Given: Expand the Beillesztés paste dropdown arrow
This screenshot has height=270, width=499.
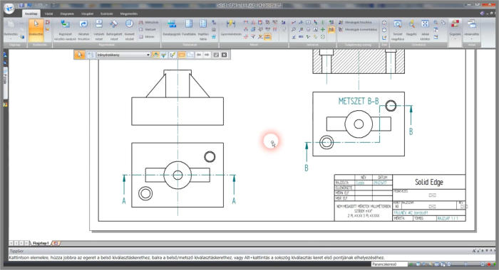Looking at the screenshot, I should coord(11,39).
